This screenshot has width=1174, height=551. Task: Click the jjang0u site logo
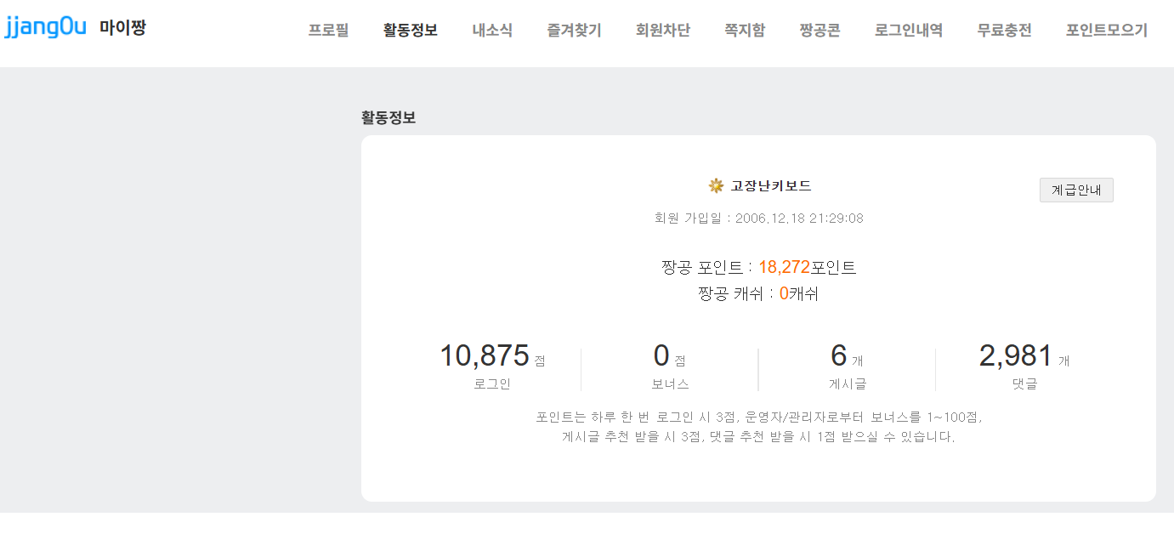pyautogui.click(x=46, y=27)
